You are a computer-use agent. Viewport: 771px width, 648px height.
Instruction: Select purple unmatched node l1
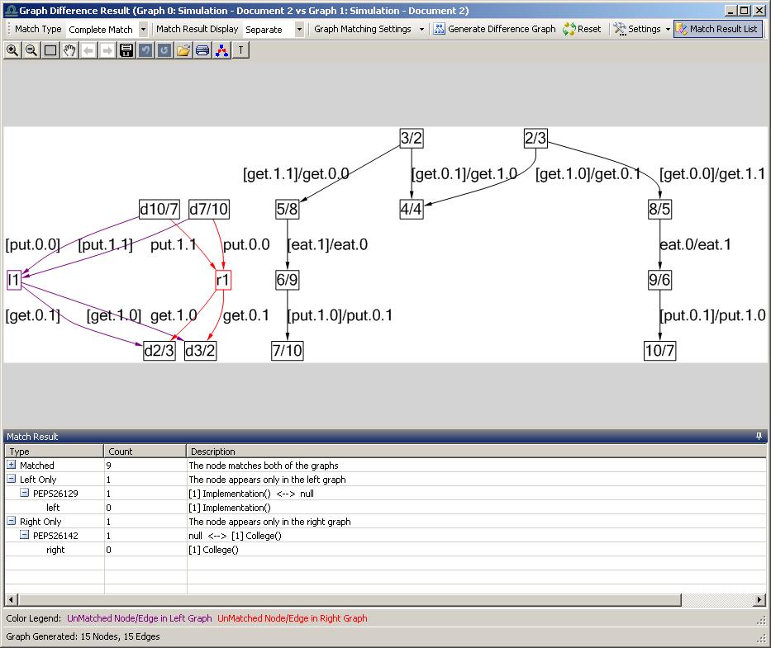14,280
